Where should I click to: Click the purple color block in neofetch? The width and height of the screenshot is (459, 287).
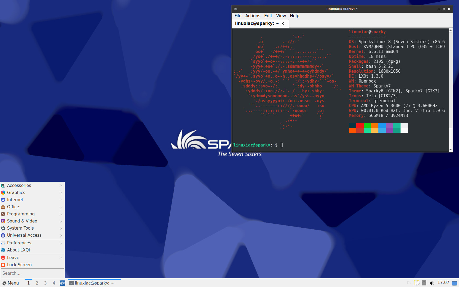(x=389, y=125)
